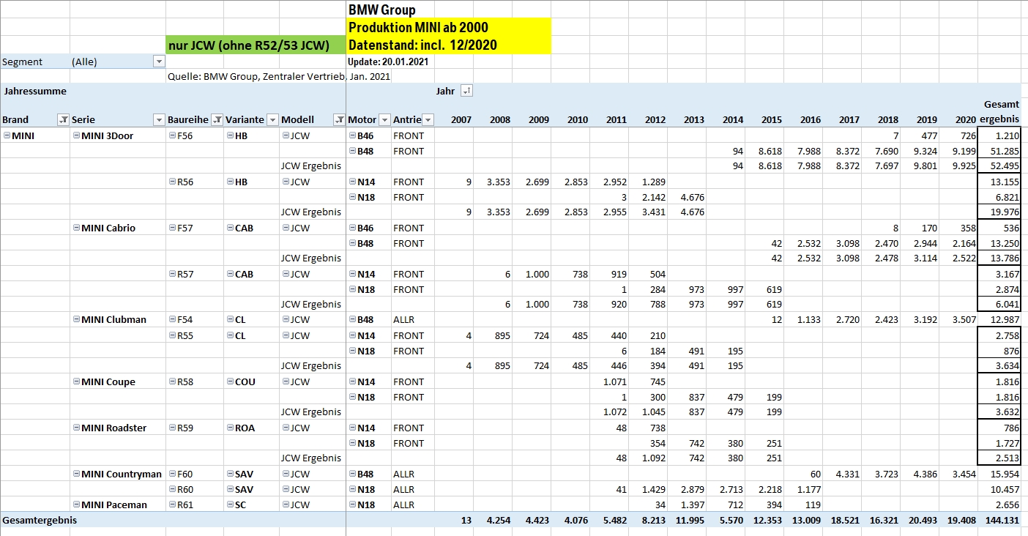Open the Segment (Alle) filter dropdown
The width and height of the screenshot is (1028, 536).
158,62
